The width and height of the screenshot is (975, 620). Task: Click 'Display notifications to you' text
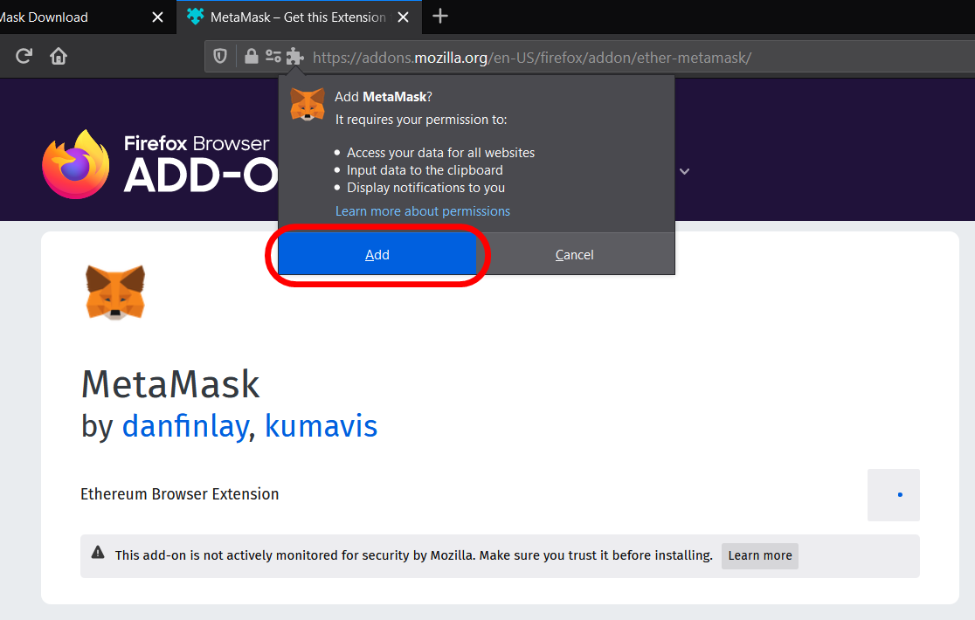426,188
